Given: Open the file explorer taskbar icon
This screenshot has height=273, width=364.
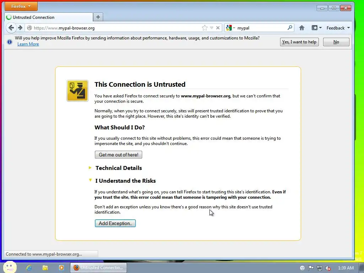Looking at the screenshot, I should click(45, 268).
